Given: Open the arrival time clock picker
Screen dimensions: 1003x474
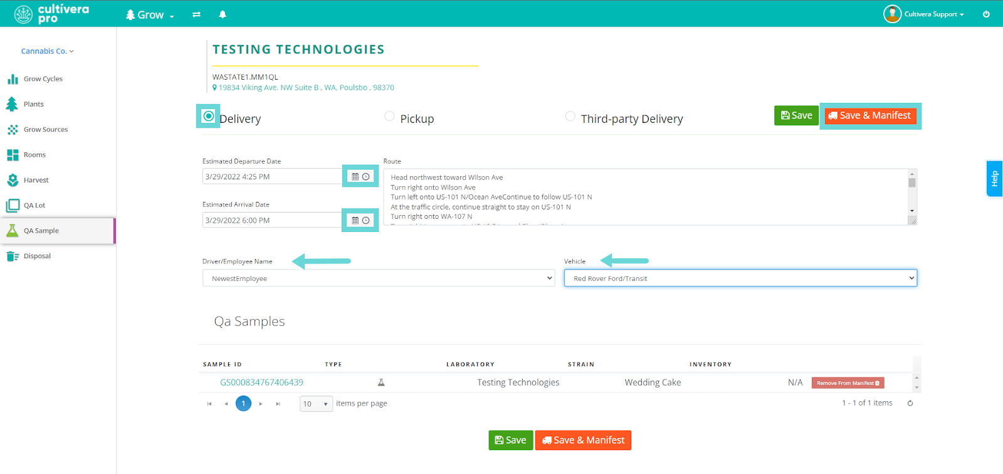Looking at the screenshot, I should [366, 221].
